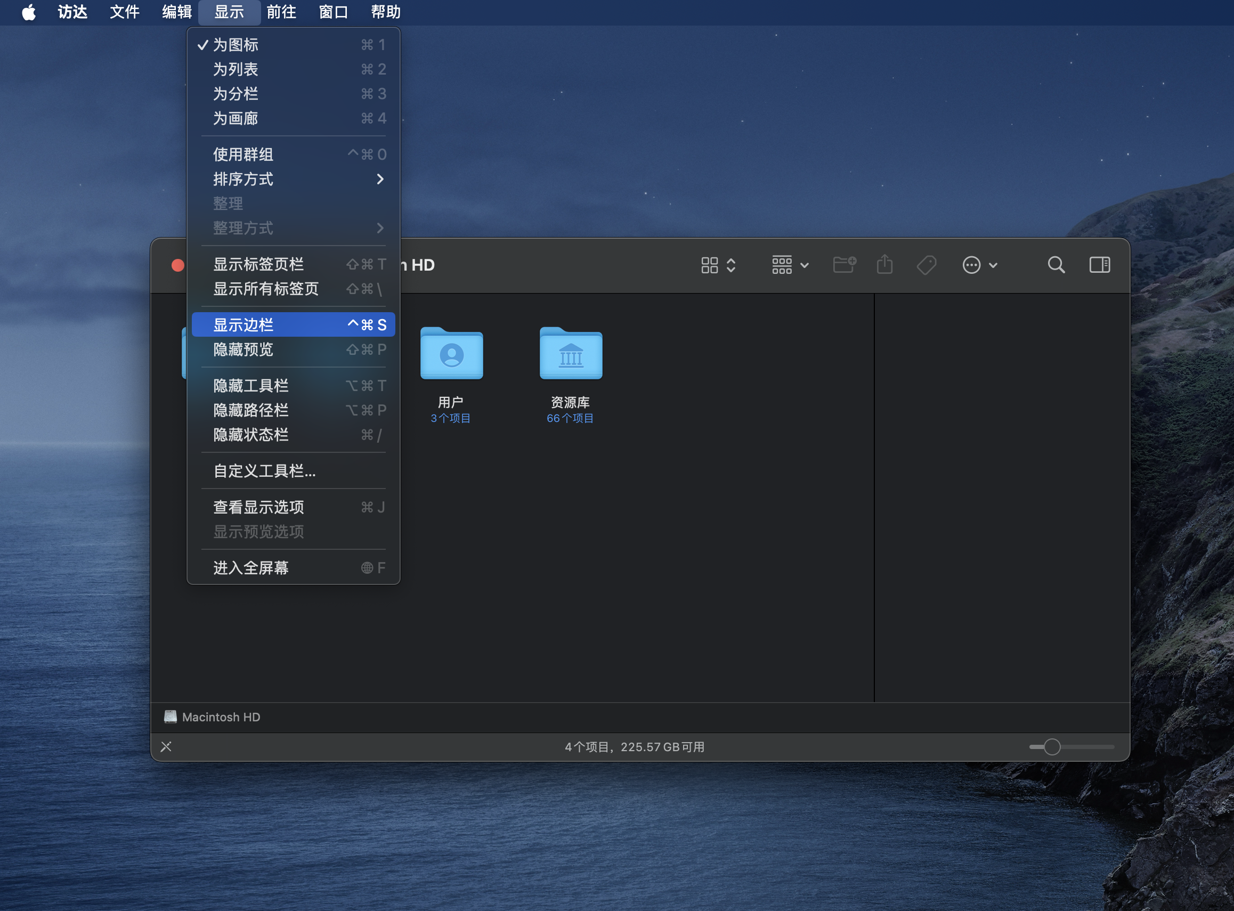Click 自定义工具栏... menu entry
Viewport: 1234px width, 911px height.
(x=265, y=471)
